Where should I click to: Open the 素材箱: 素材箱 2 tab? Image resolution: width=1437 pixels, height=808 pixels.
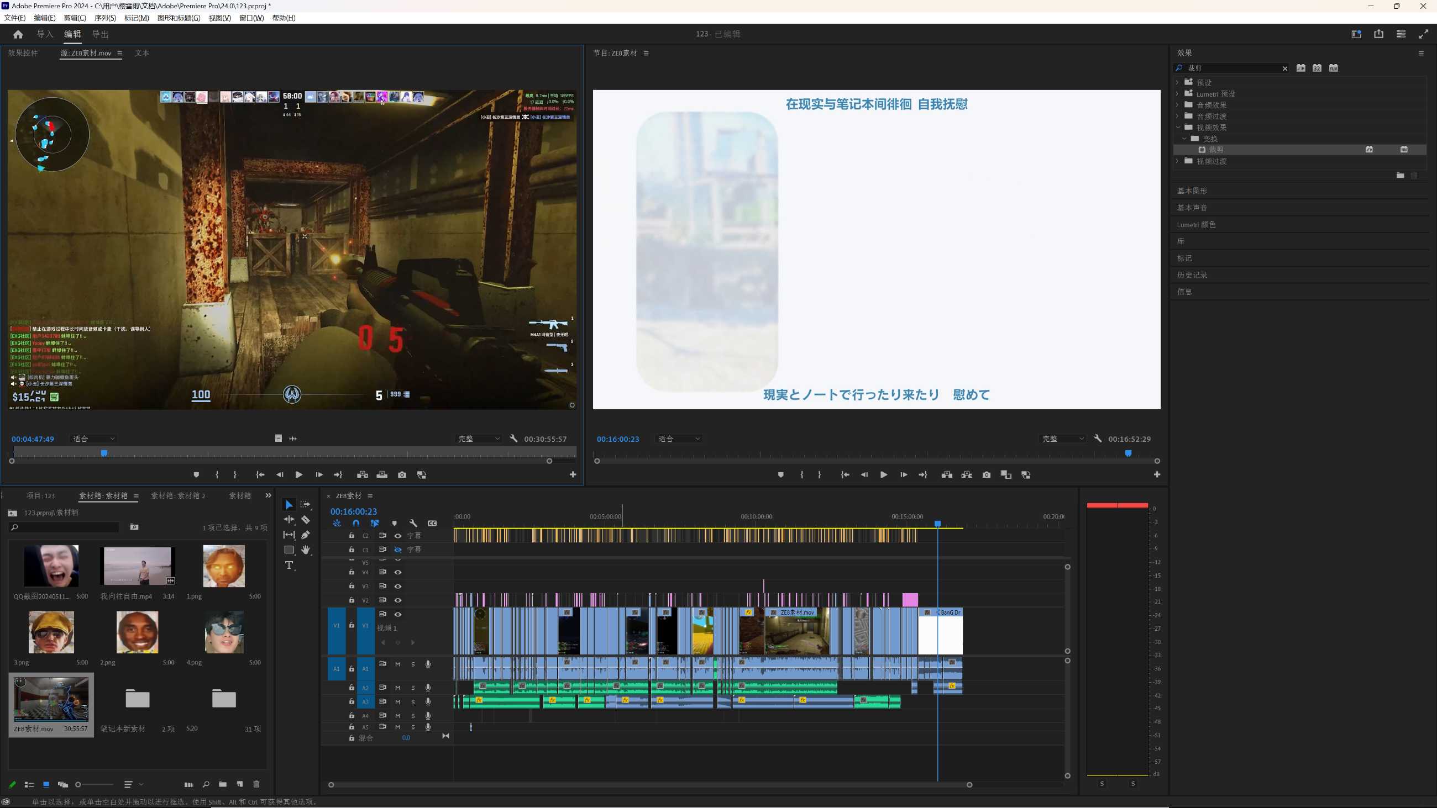point(178,495)
